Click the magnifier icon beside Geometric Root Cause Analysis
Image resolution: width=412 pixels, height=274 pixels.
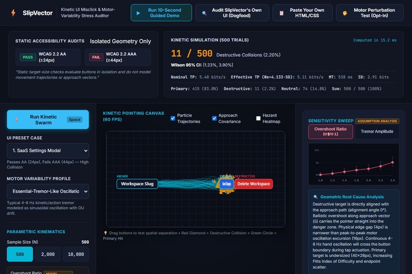[315, 197]
